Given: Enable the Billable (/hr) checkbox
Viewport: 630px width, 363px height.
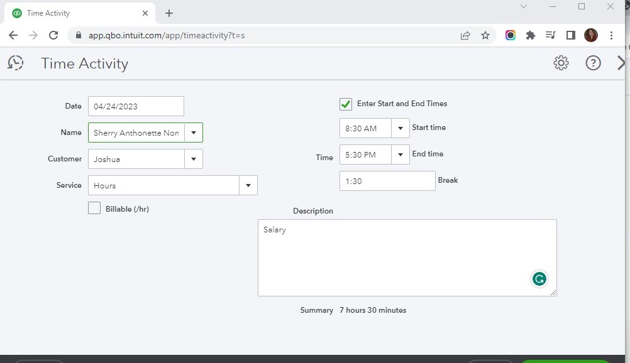Looking at the screenshot, I should [x=94, y=209].
